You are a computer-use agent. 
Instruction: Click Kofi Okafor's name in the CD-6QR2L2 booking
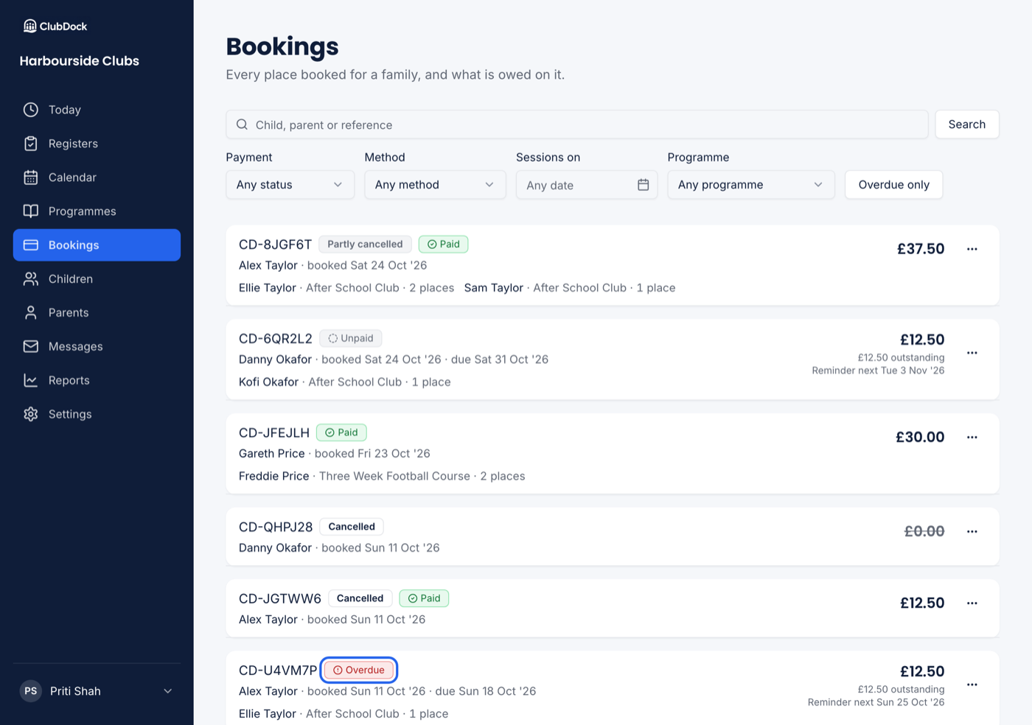pyautogui.click(x=269, y=382)
